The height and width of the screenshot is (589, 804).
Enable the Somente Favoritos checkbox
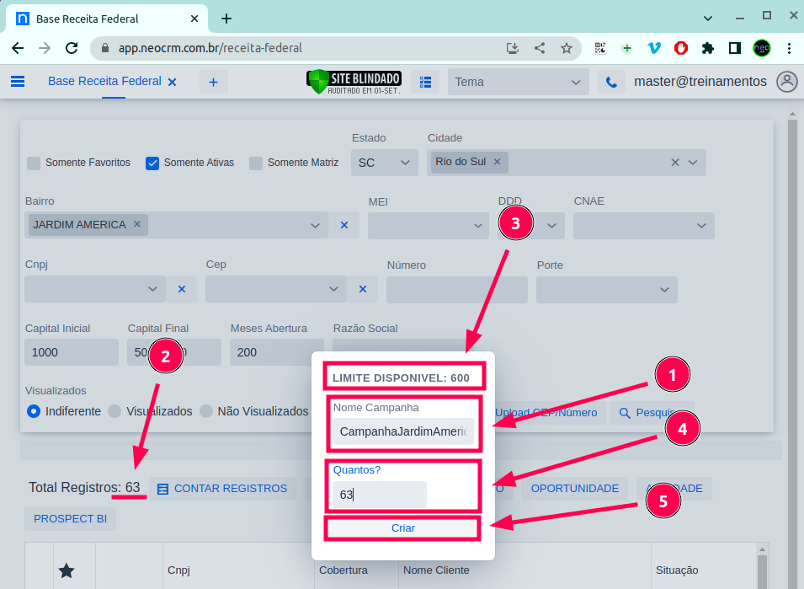pos(34,163)
